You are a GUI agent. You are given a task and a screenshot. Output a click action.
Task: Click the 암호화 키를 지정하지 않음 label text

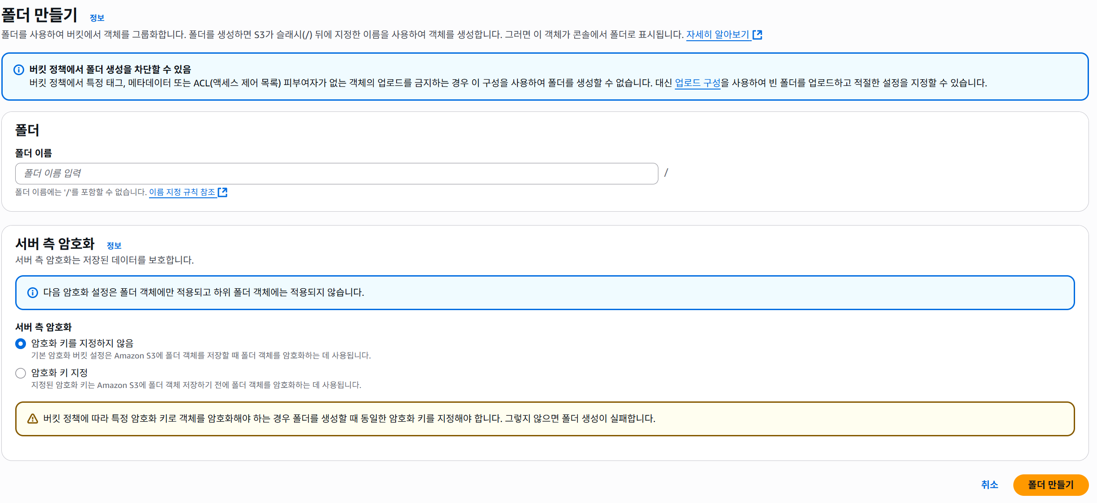tap(82, 343)
